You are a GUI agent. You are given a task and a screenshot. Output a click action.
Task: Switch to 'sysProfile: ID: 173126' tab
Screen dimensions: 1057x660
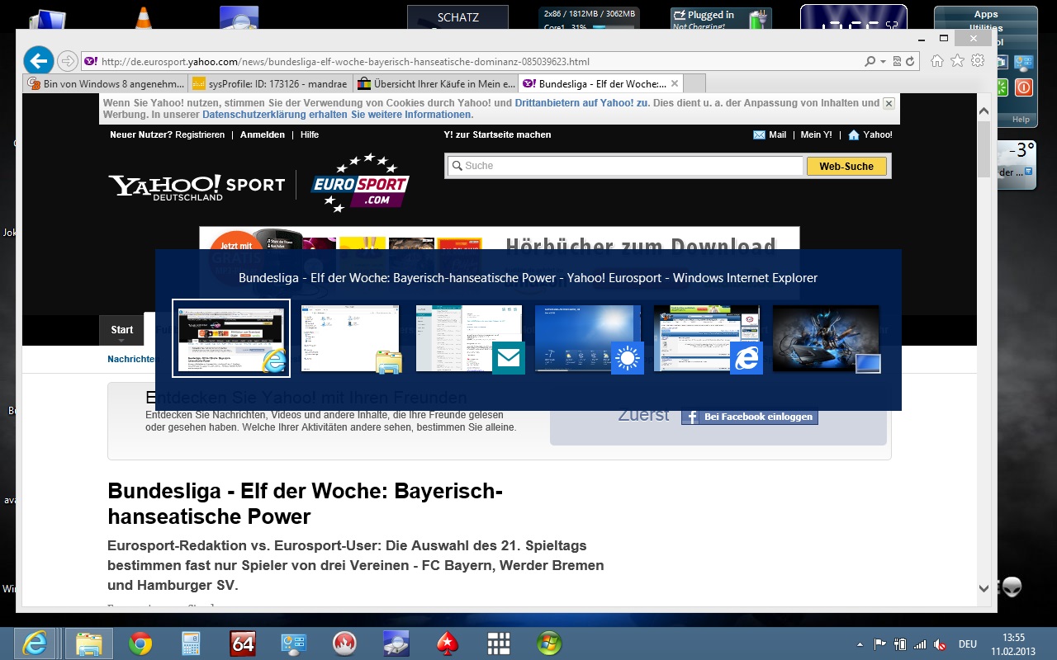pyautogui.click(x=270, y=83)
